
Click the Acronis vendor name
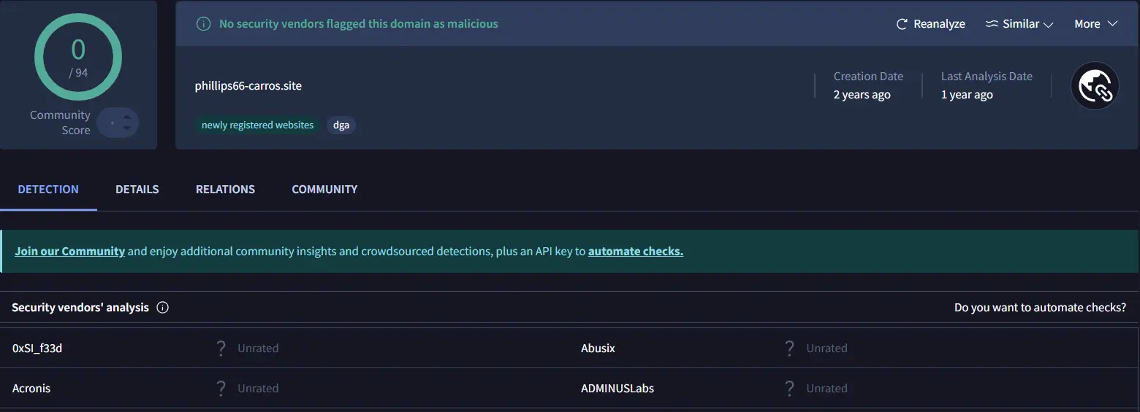pos(31,389)
